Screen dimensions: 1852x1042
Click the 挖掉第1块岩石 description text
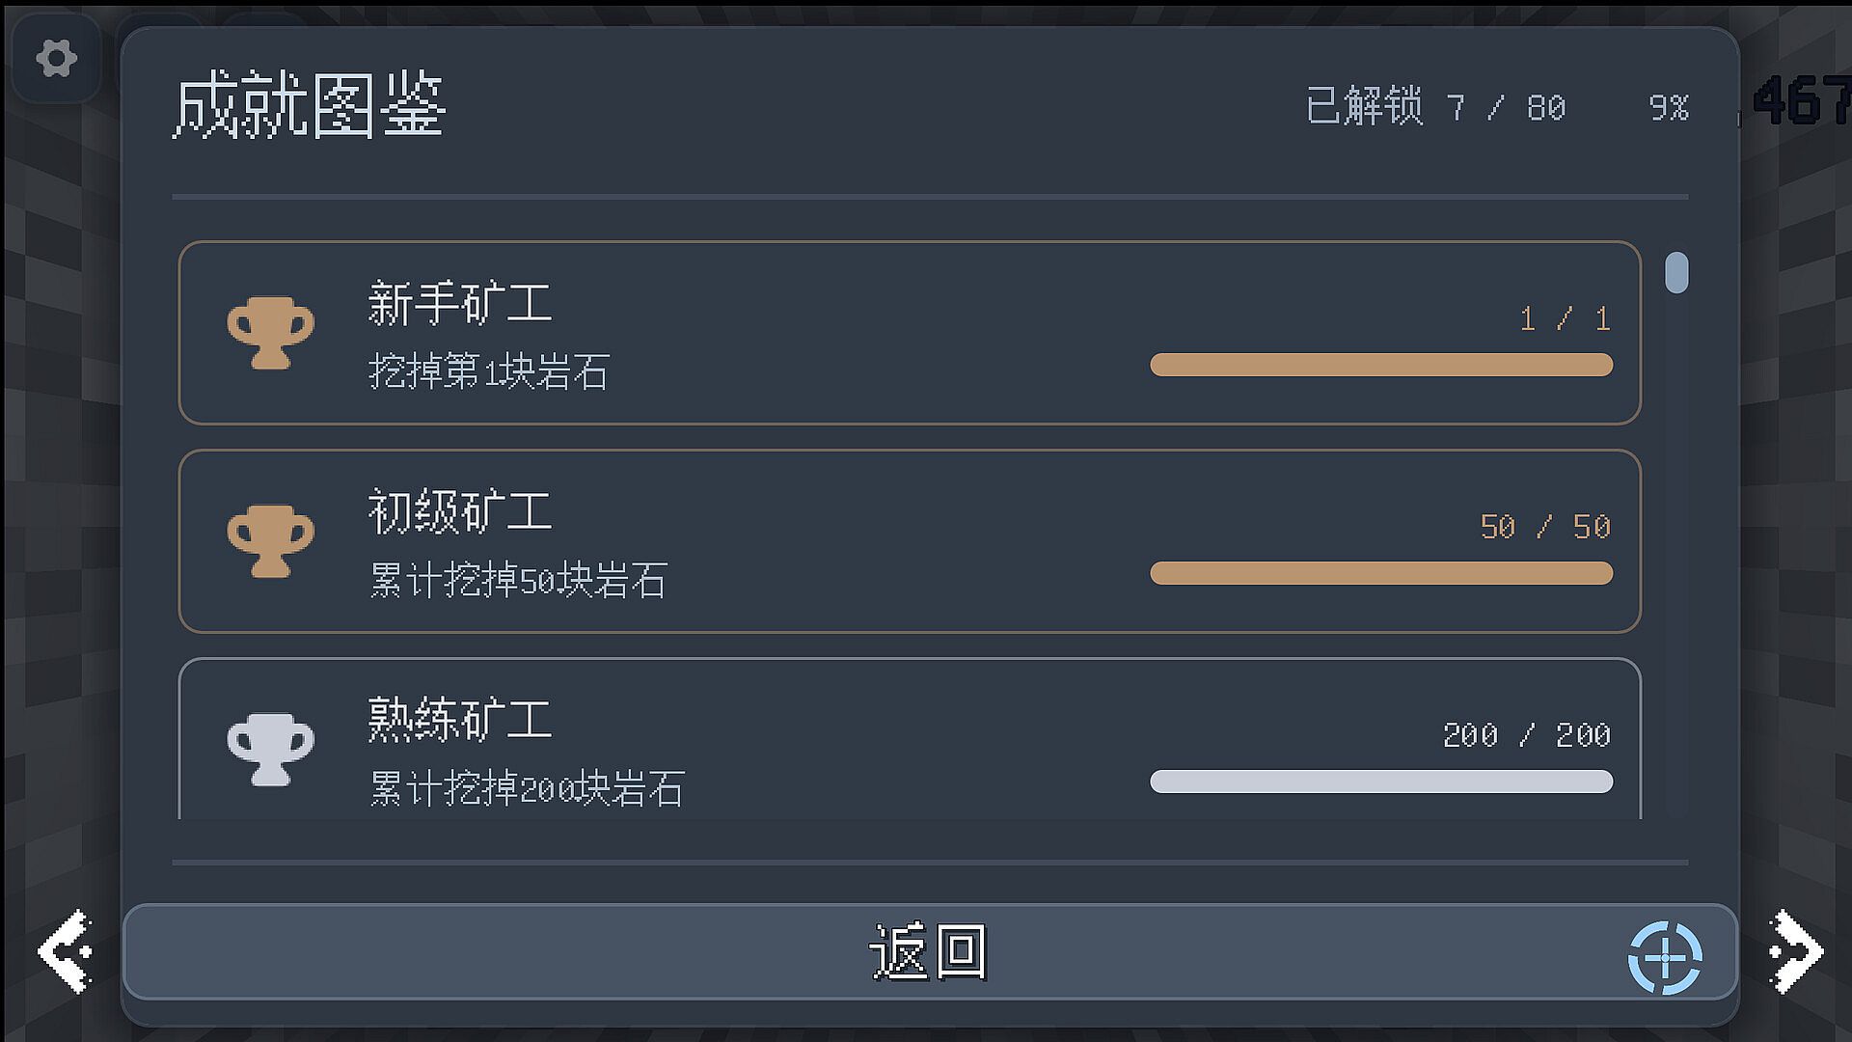coord(488,371)
